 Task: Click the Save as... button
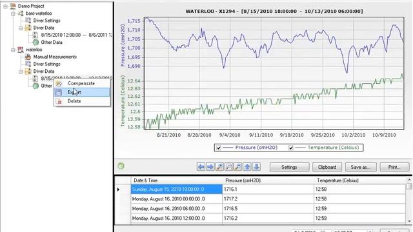[361, 167]
